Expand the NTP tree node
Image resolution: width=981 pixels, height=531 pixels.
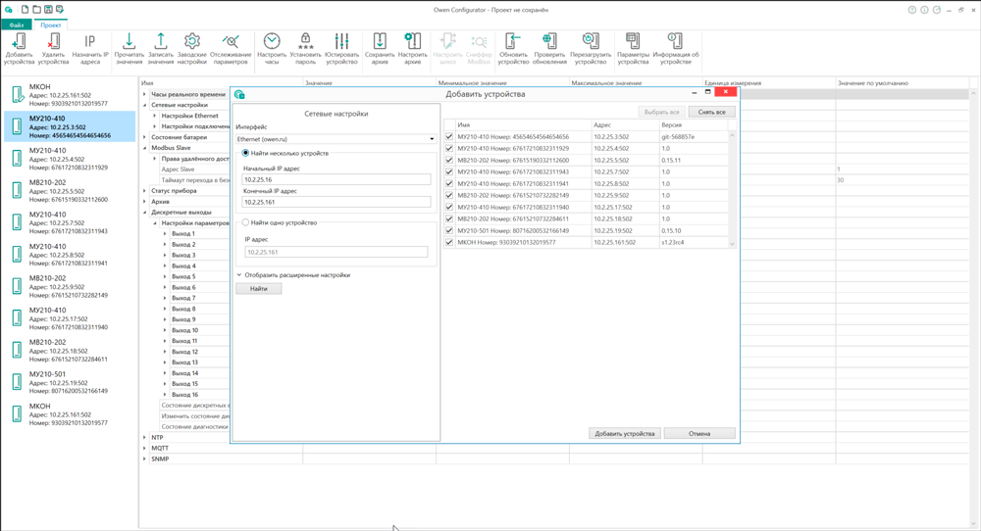145,438
